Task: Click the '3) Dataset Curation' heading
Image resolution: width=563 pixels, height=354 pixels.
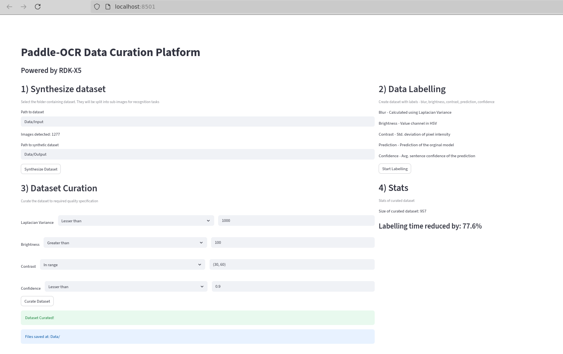Action: click(x=59, y=188)
